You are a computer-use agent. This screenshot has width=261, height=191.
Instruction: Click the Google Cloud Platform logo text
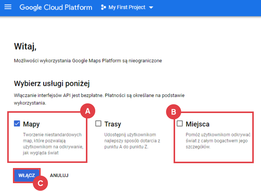56,7
